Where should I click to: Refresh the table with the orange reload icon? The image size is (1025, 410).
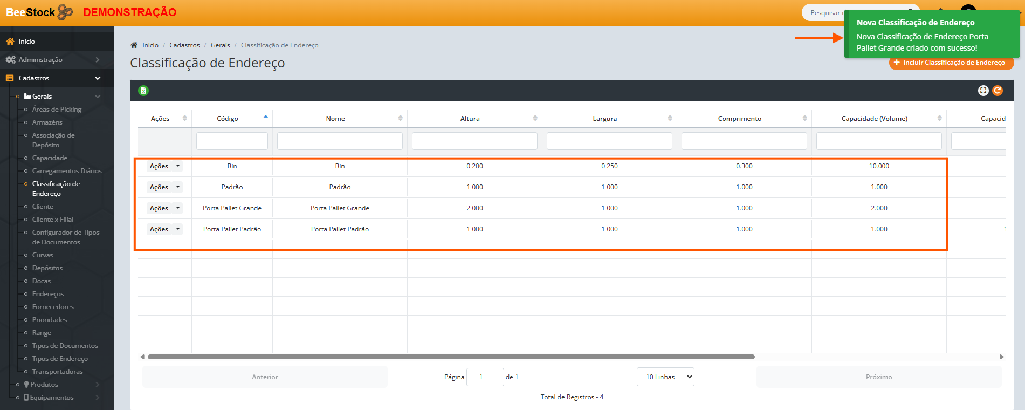point(998,91)
